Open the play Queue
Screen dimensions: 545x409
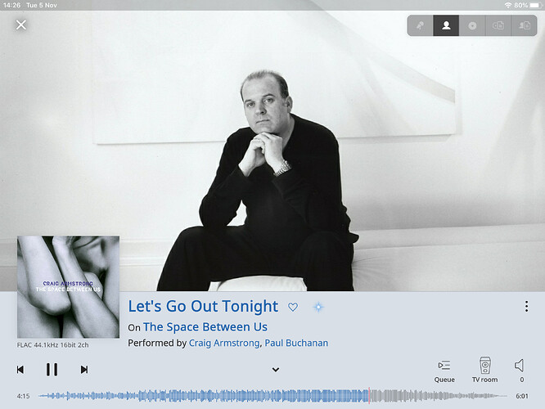444,371
